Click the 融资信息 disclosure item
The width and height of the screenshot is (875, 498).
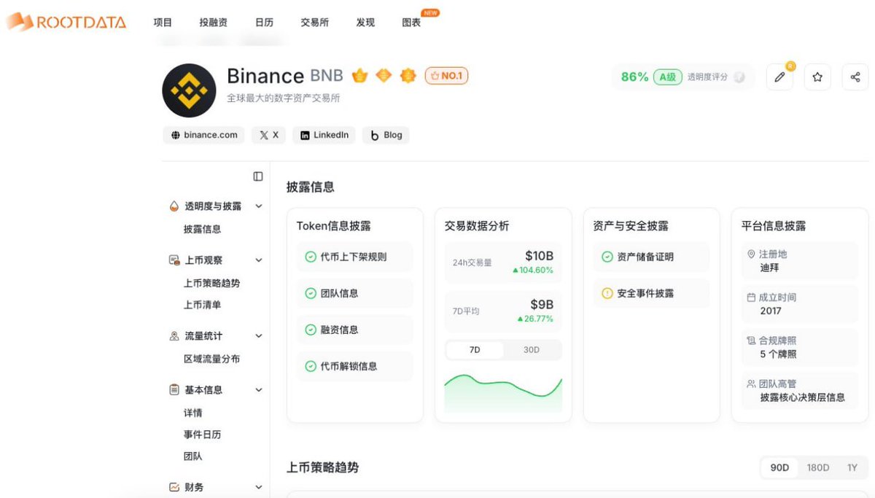[x=354, y=330]
